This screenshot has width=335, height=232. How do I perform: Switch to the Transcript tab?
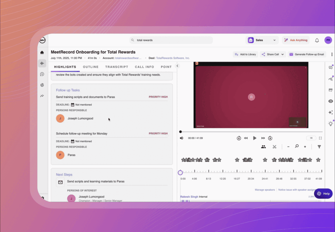coord(117,67)
